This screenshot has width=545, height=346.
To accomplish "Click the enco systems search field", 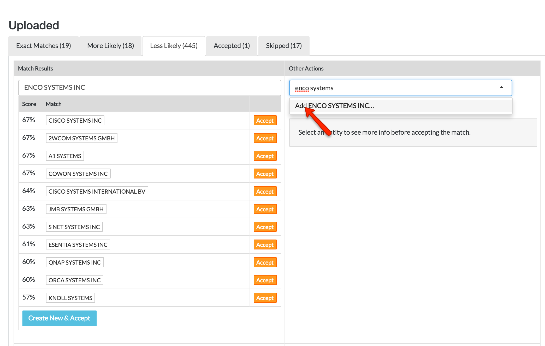I will point(392,88).
